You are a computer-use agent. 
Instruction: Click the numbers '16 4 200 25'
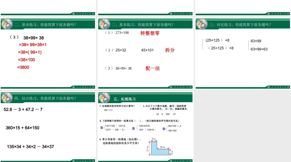[166, 114]
